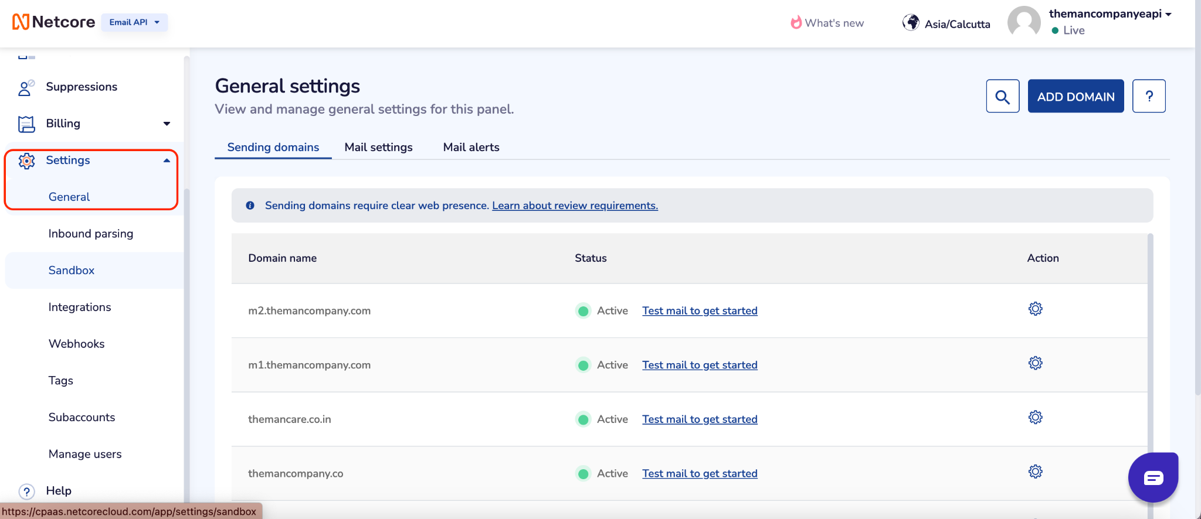The height and width of the screenshot is (519, 1201).
Task: Go to Integrations settings
Action: tap(80, 307)
